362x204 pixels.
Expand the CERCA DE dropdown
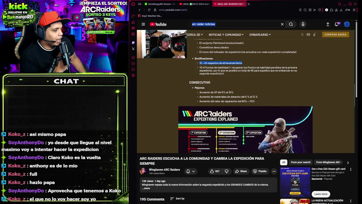coord(195,35)
